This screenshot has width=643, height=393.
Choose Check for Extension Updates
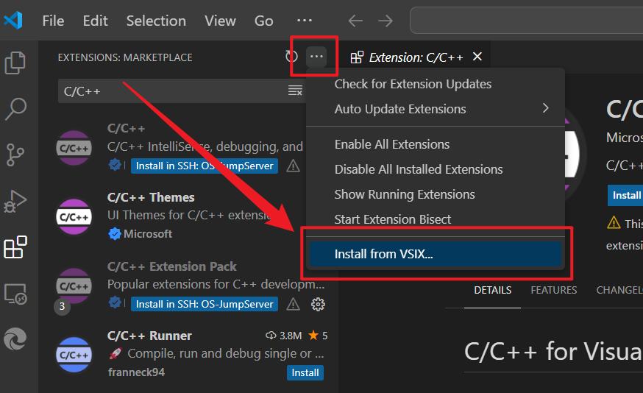pyautogui.click(x=413, y=84)
